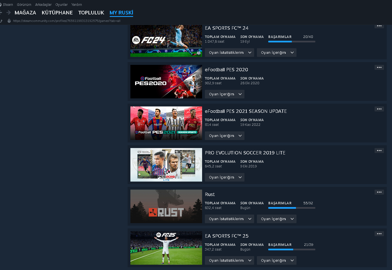Expand Oyun İçeriğim for eFootball PES 2020
This screenshot has height=270, width=392.
(225, 94)
